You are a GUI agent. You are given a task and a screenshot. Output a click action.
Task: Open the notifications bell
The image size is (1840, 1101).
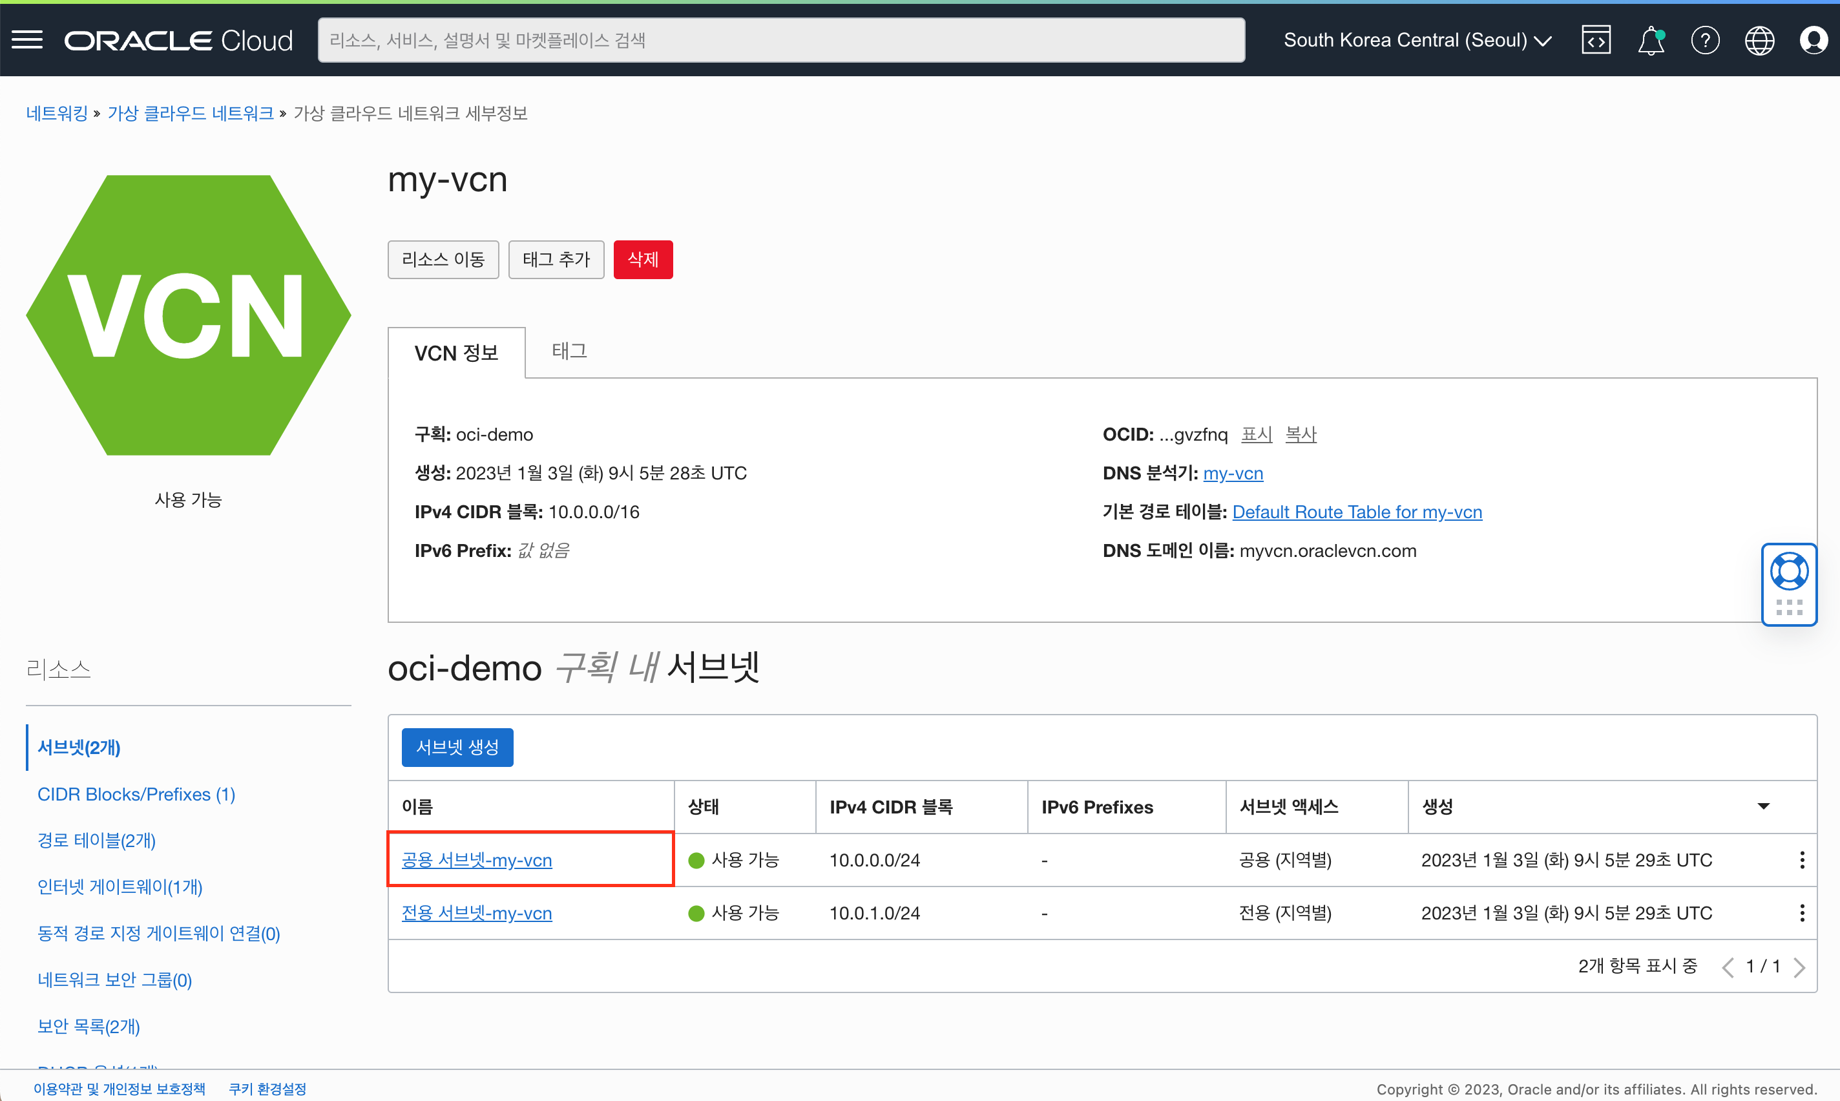pyautogui.click(x=1651, y=40)
